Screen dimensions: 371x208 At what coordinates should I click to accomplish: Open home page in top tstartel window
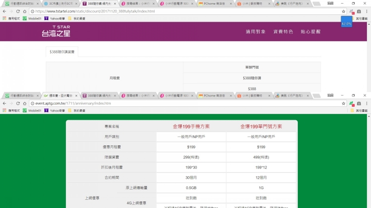click(25, 11)
